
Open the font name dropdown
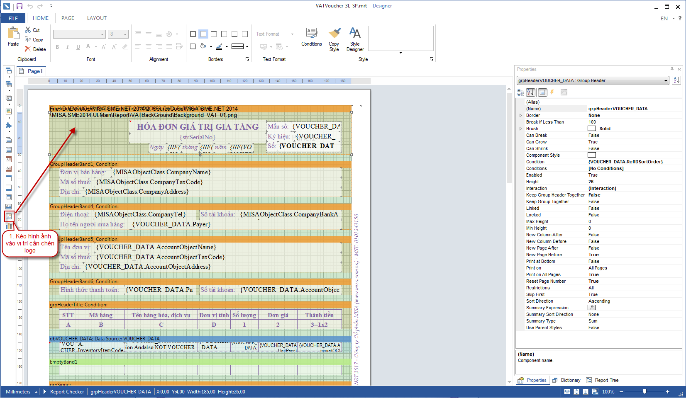coord(102,34)
